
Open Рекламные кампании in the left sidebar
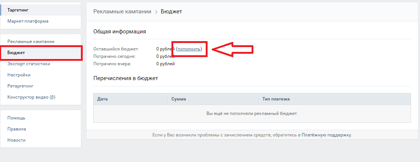pos(31,42)
